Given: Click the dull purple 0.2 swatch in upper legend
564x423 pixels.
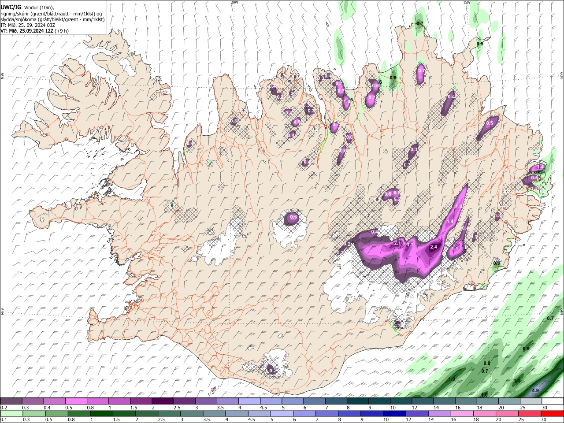Looking at the screenshot, I should [x=11, y=401].
